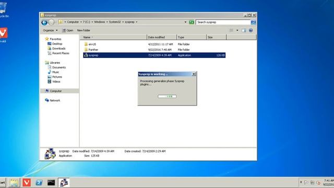Click inside the Search sysprep field

pos(223,22)
